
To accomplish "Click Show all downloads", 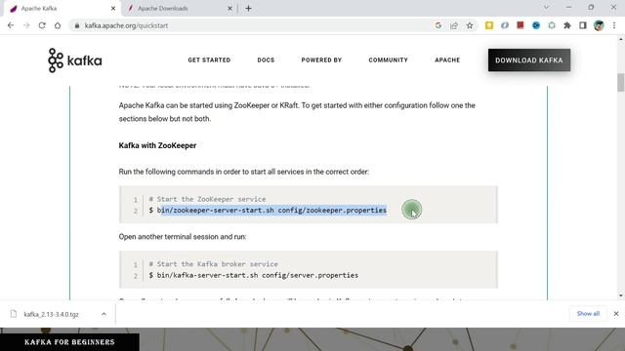I will [588, 314].
